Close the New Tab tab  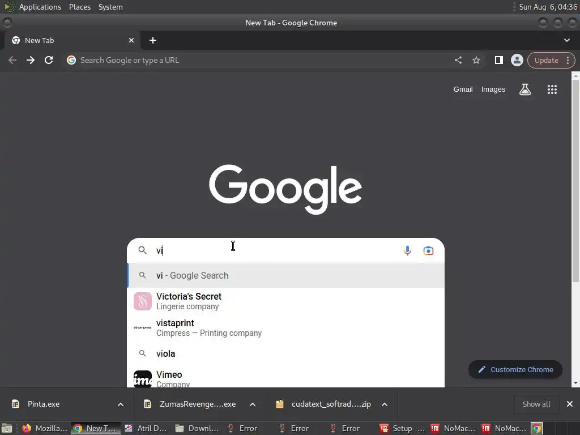[131, 40]
